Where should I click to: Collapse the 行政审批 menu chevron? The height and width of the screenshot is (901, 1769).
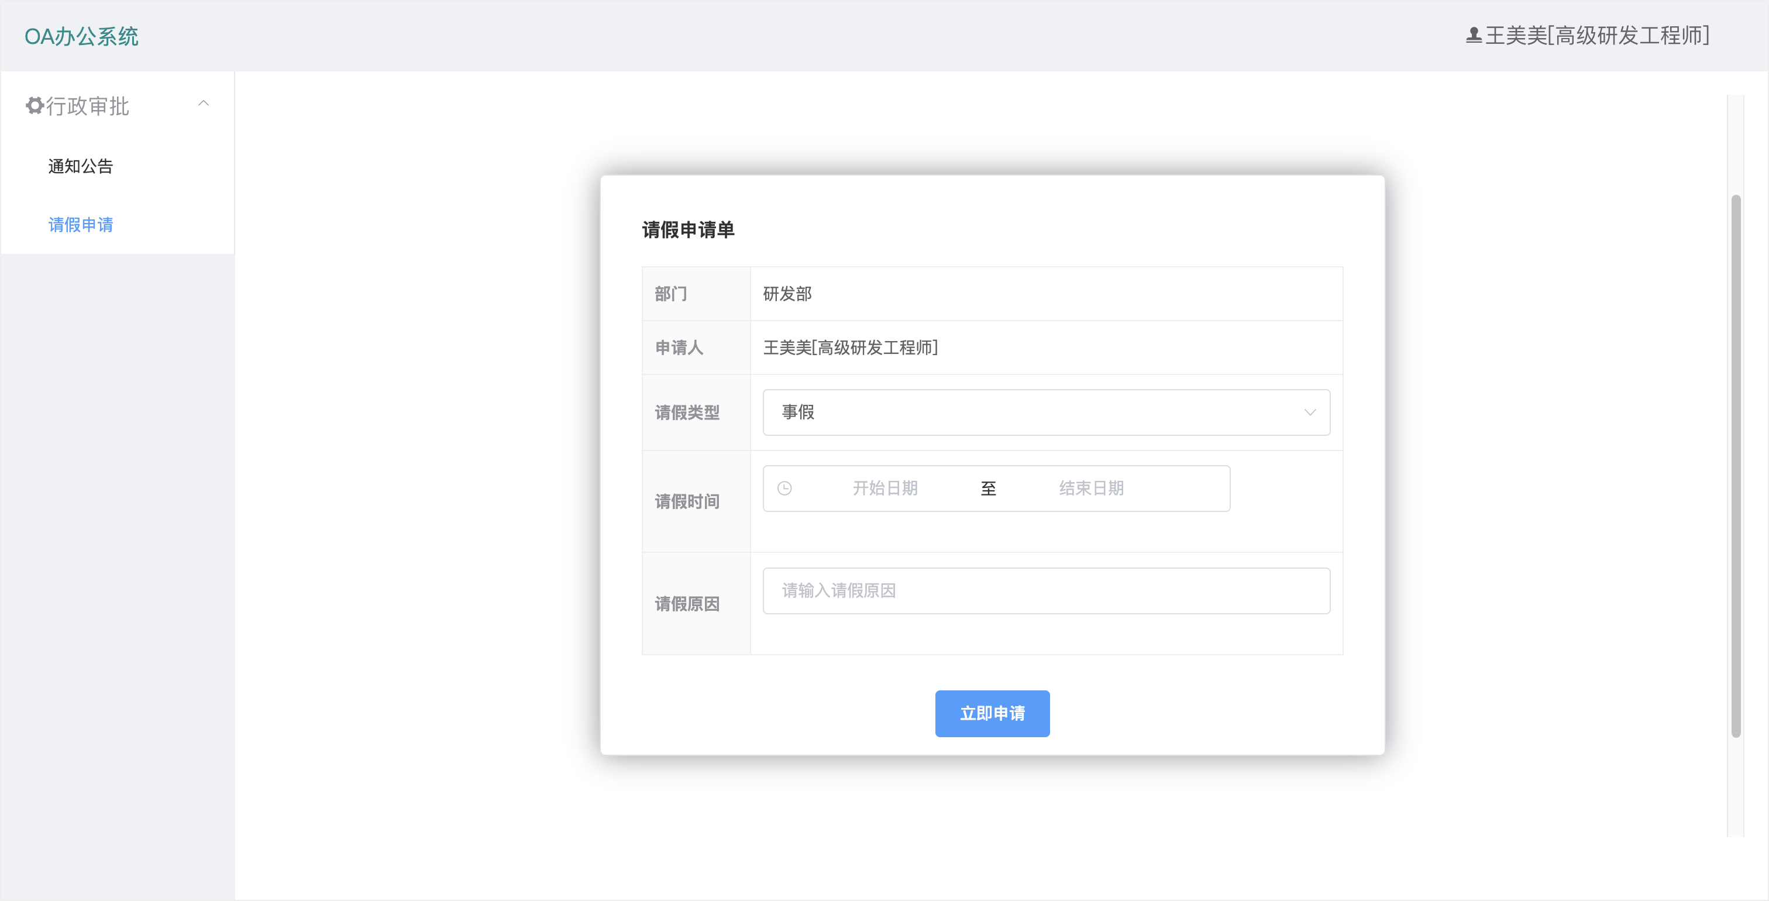click(203, 104)
